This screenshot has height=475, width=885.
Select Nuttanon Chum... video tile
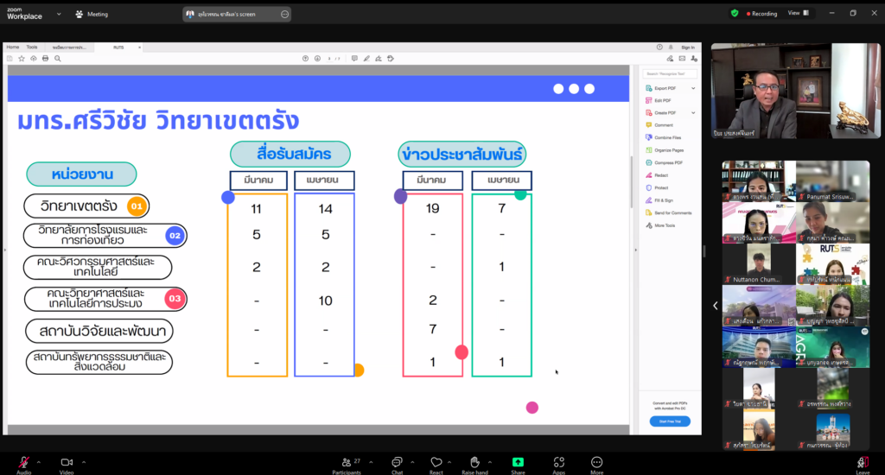tap(759, 264)
